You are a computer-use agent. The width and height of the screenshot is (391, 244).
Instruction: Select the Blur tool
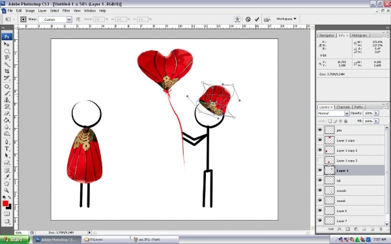[7, 127]
